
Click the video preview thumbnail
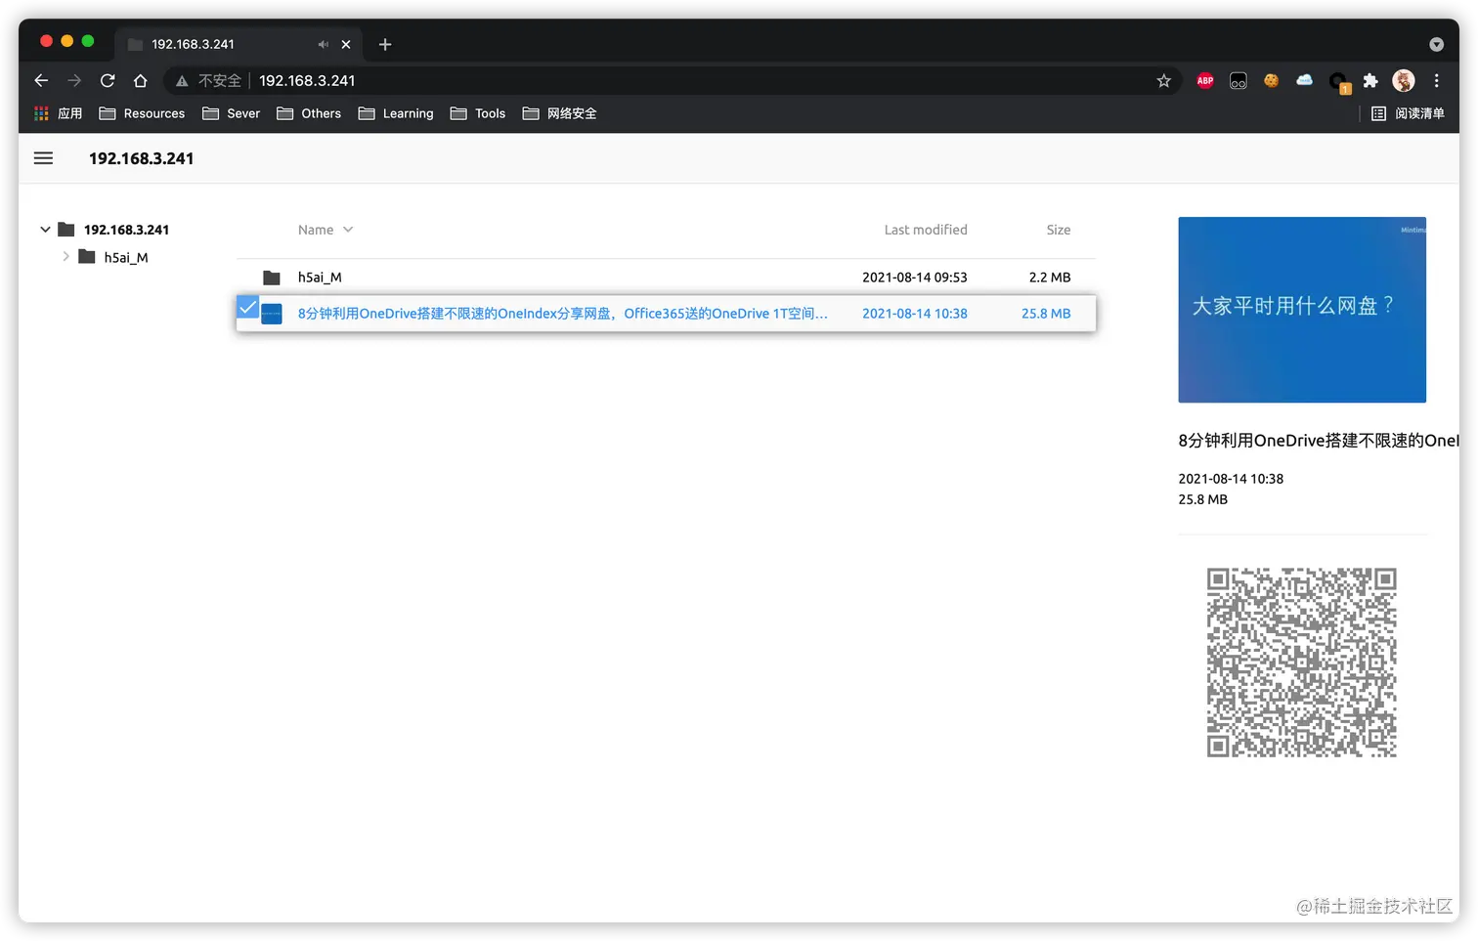click(x=1302, y=310)
